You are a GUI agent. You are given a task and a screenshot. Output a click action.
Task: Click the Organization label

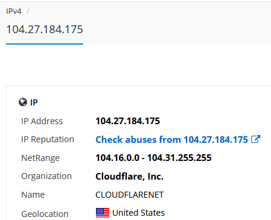[x=46, y=176]
